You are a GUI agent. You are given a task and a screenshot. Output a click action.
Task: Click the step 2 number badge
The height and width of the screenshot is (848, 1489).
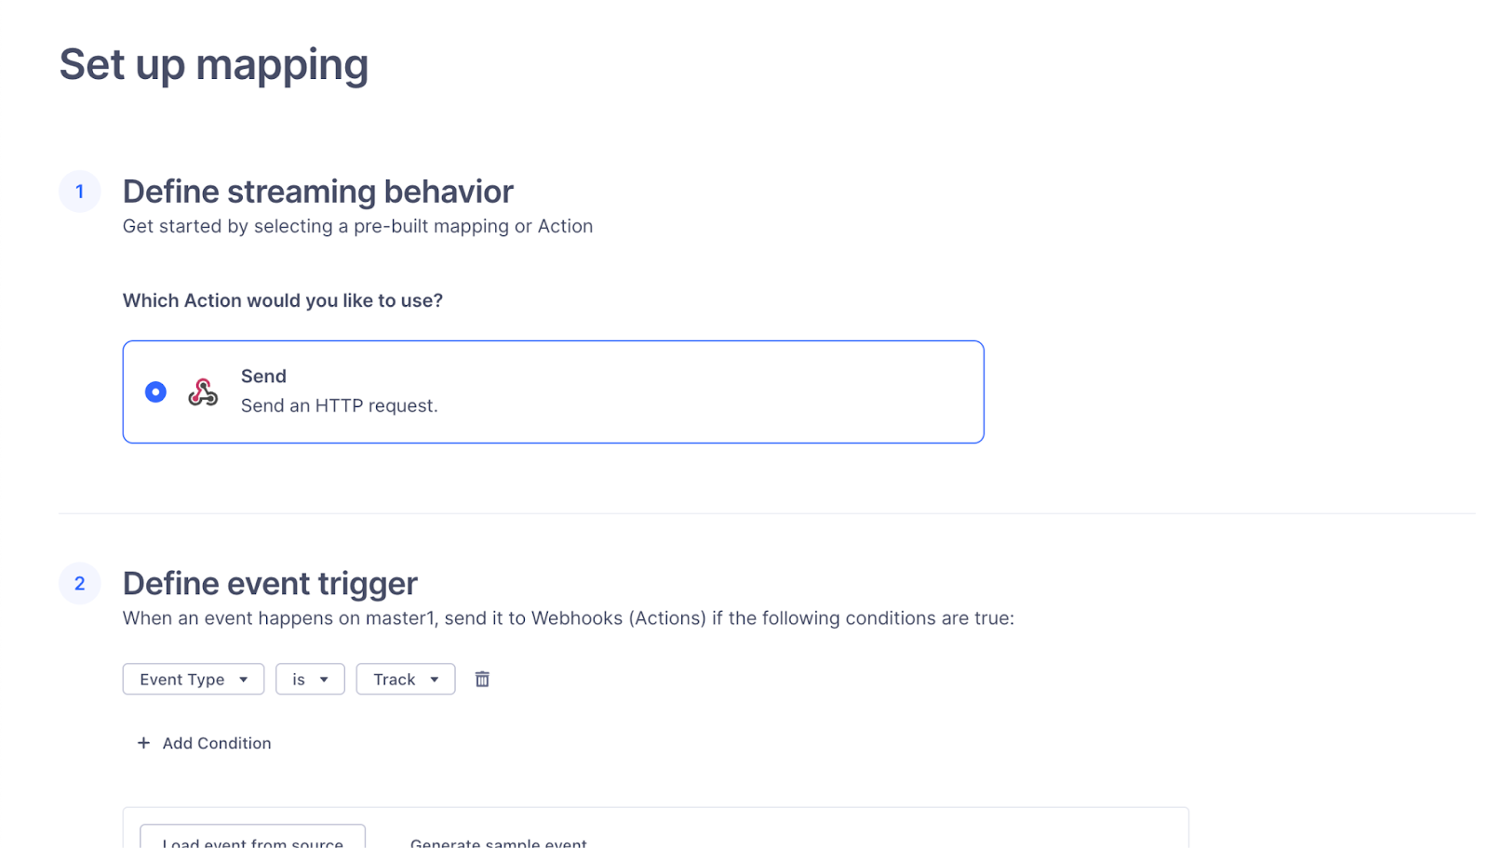[80, 584]
